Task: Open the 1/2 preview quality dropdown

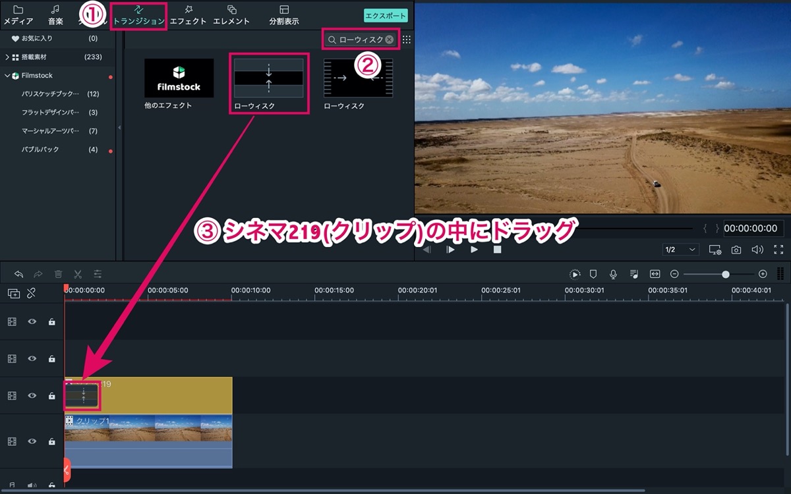Action: point(681,250)
